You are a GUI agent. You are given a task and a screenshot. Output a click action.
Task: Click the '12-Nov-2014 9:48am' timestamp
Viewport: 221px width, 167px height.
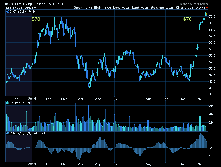21,8
